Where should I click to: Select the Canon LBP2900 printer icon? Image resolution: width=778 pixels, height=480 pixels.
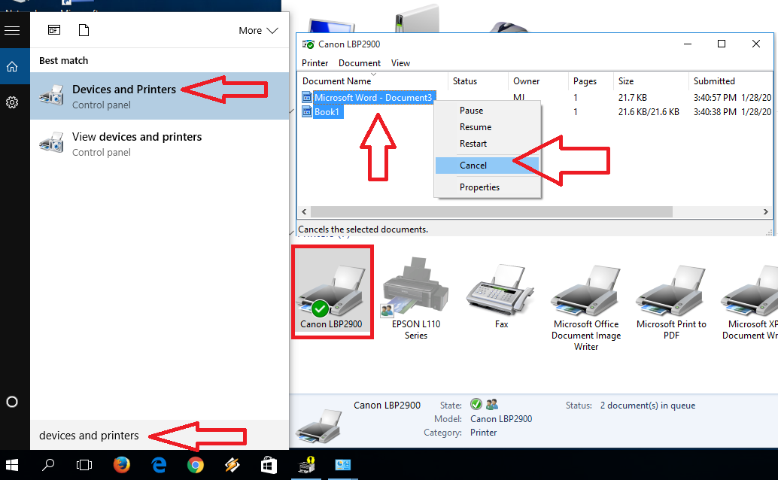click(x=332, y=293)
